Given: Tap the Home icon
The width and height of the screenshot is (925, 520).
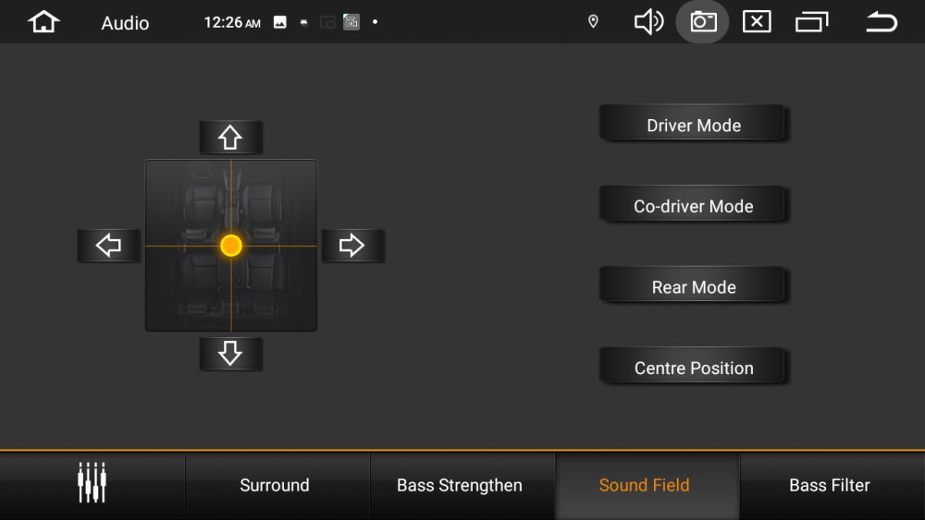Looking at the screenshot, I should 43,22.
